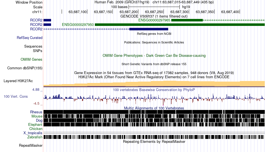The image size is (265, 152).
Task: Click the Zebrafish alignment track row
Action: [x=154, y=137]
